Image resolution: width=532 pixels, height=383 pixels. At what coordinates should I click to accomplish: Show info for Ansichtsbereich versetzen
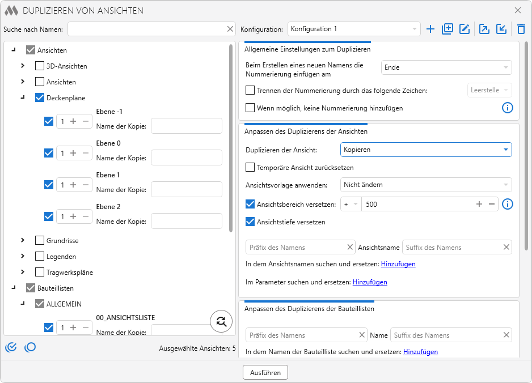508,204
